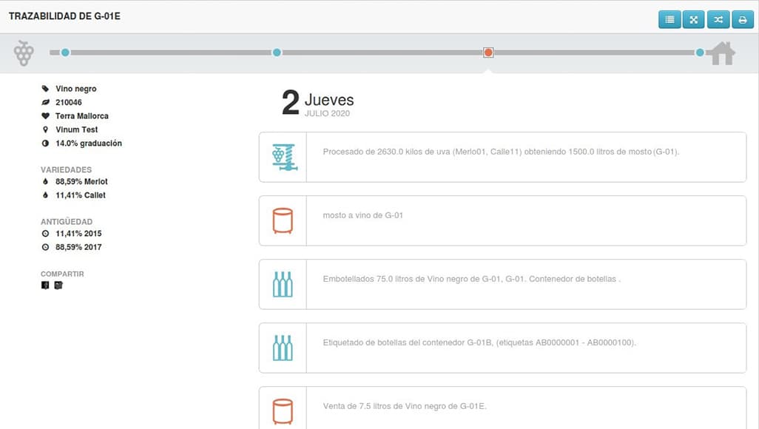This screenshot has height=429, width=759.
Task: Click the 88,59% Merlot variety
Action: [x=81, y=181]
